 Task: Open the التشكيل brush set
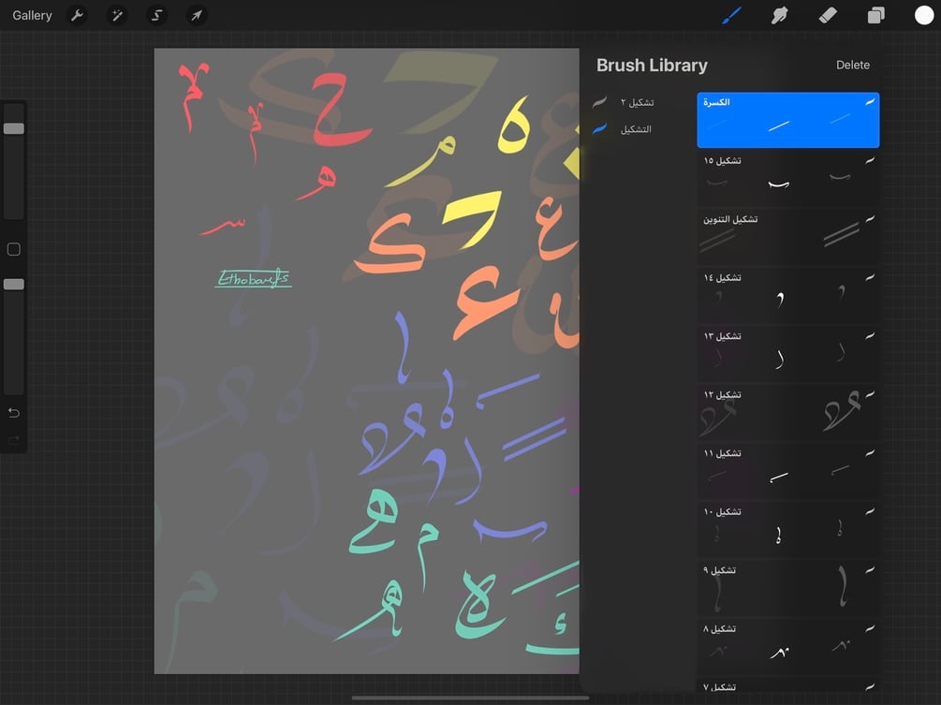(x=638, y=129)
